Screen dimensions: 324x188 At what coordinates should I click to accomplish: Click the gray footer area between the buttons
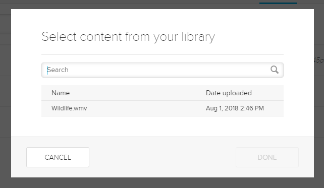(x=163, y=157)
